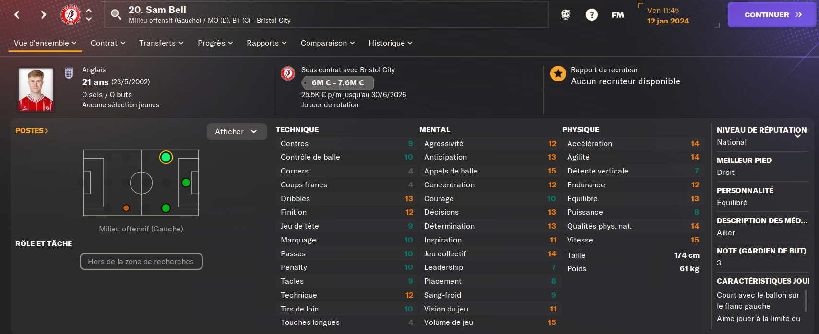Viewport: 819px width, 334px height.
Task: Open the Transferts dropdown menu
Action: click(x=161, y=43)
